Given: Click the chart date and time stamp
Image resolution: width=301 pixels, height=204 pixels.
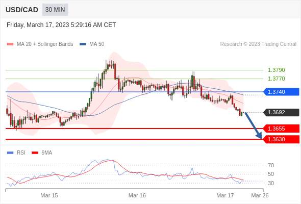Looking at the screenshot, I should coord(61,25).
